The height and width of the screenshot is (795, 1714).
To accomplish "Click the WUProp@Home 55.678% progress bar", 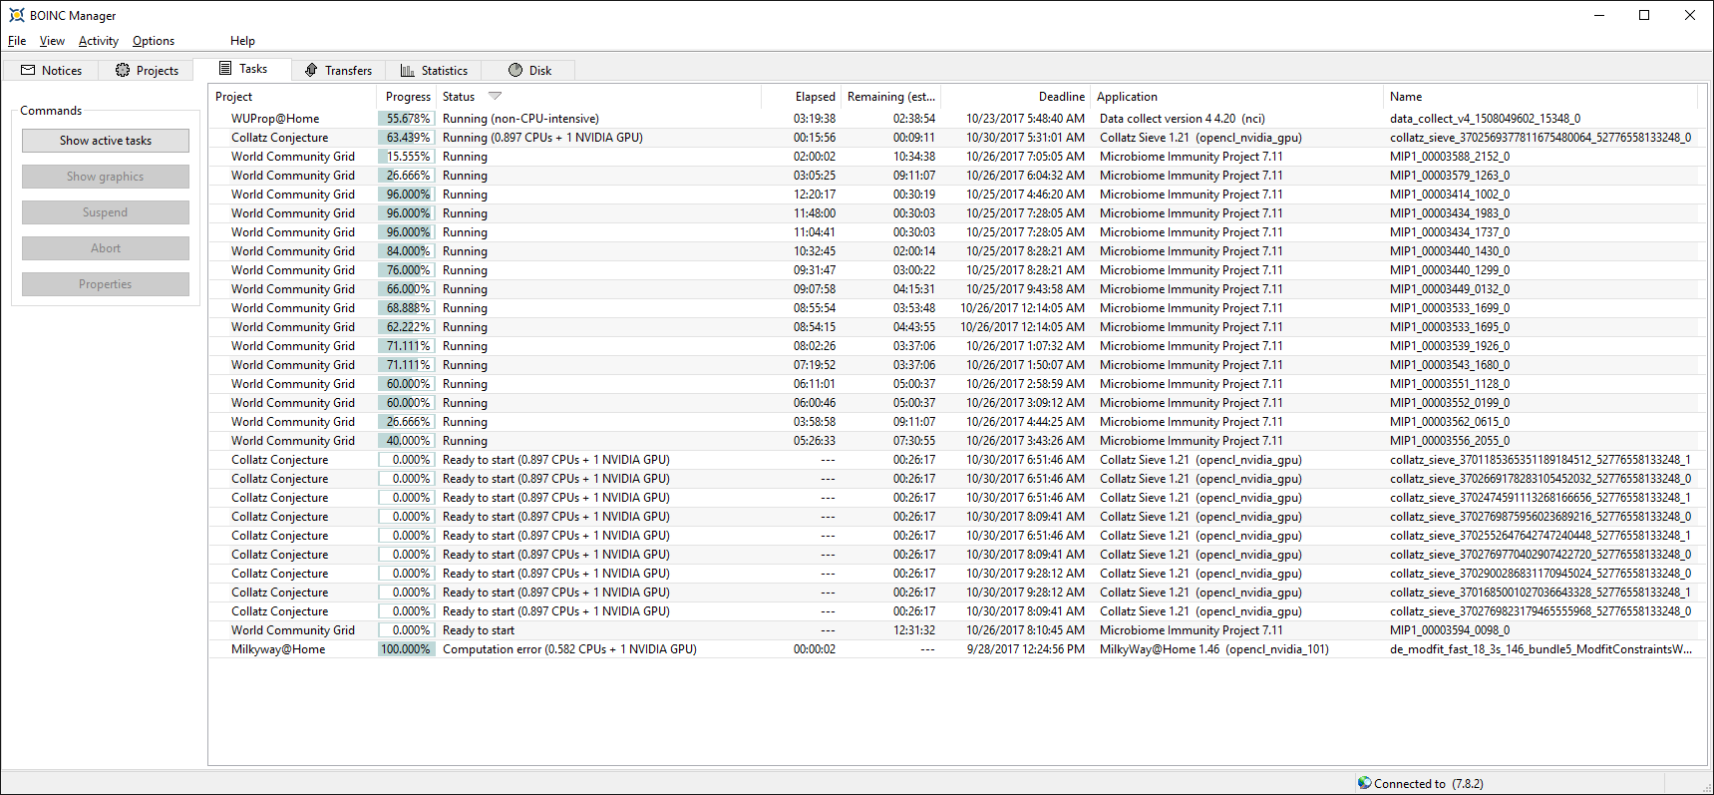I will coord(407,119).
